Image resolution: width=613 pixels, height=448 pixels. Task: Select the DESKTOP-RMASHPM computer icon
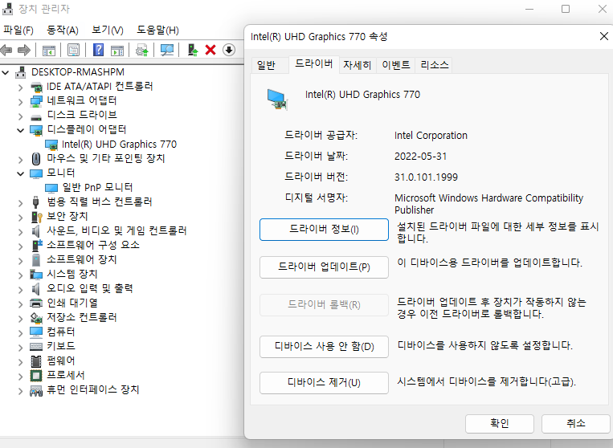pos(21,72)
